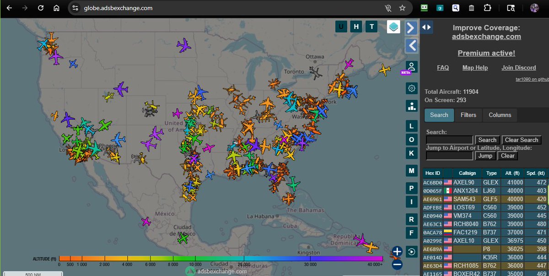This screenshot has height=276, width=549.
Task: Switch to the Filters tab
Action: click(x=468, y=115)
